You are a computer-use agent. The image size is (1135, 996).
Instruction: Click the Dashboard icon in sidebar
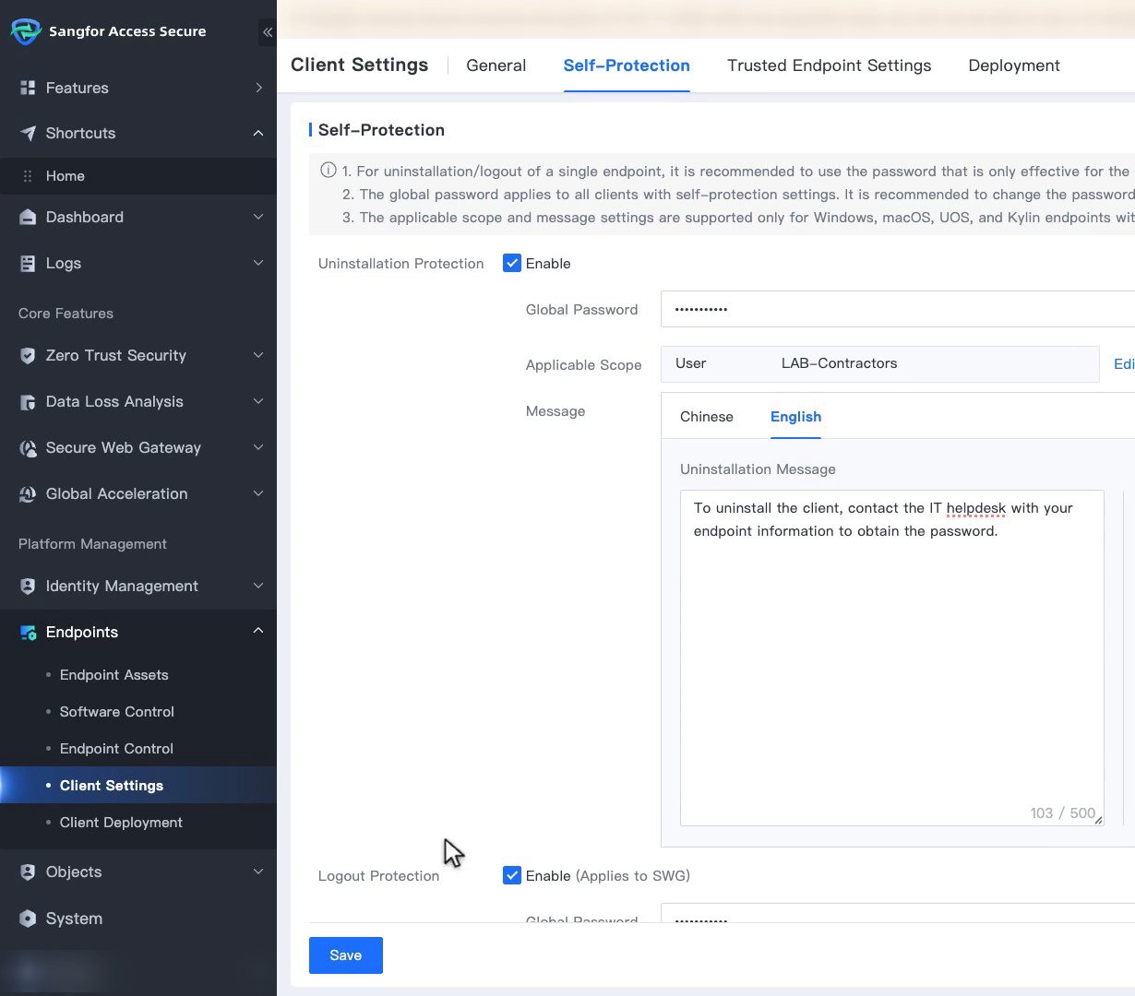(x=28, y=217)
